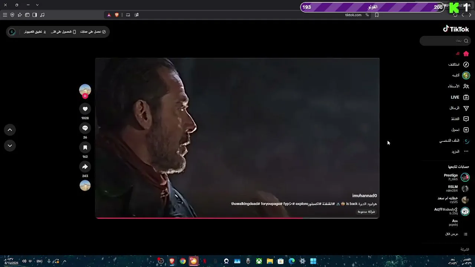Bookmark the video with 162 saves
The width and height of the screenshot is (475, 267).
(x=85, y=147)
